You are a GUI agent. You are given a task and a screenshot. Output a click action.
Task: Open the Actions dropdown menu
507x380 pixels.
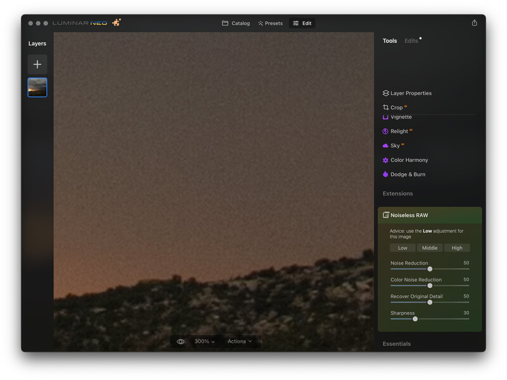tap(240, 341)
